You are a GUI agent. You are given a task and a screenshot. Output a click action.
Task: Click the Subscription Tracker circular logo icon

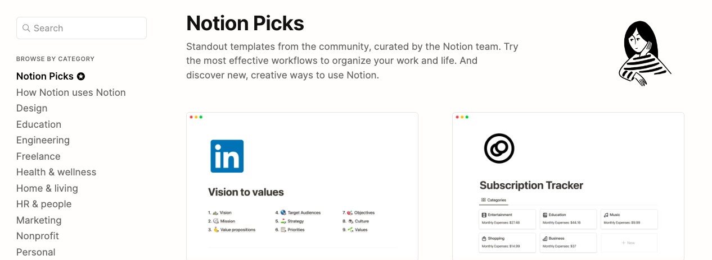[499, 148]
